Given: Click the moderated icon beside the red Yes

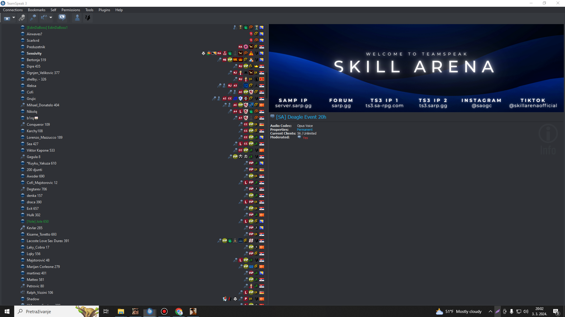Looking at the screenshot, I should (299, 137).
